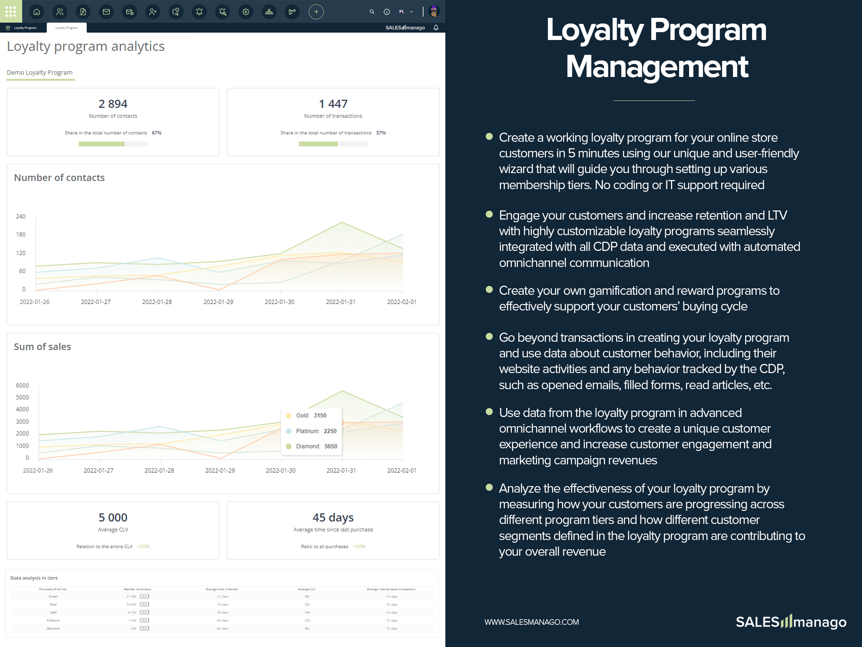Open the settings gear icon
This screenshot has width=862, height=647.
[246, 12]
